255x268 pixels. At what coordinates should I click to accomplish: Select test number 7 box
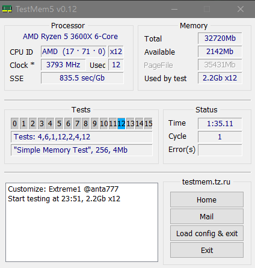(77, 124)
